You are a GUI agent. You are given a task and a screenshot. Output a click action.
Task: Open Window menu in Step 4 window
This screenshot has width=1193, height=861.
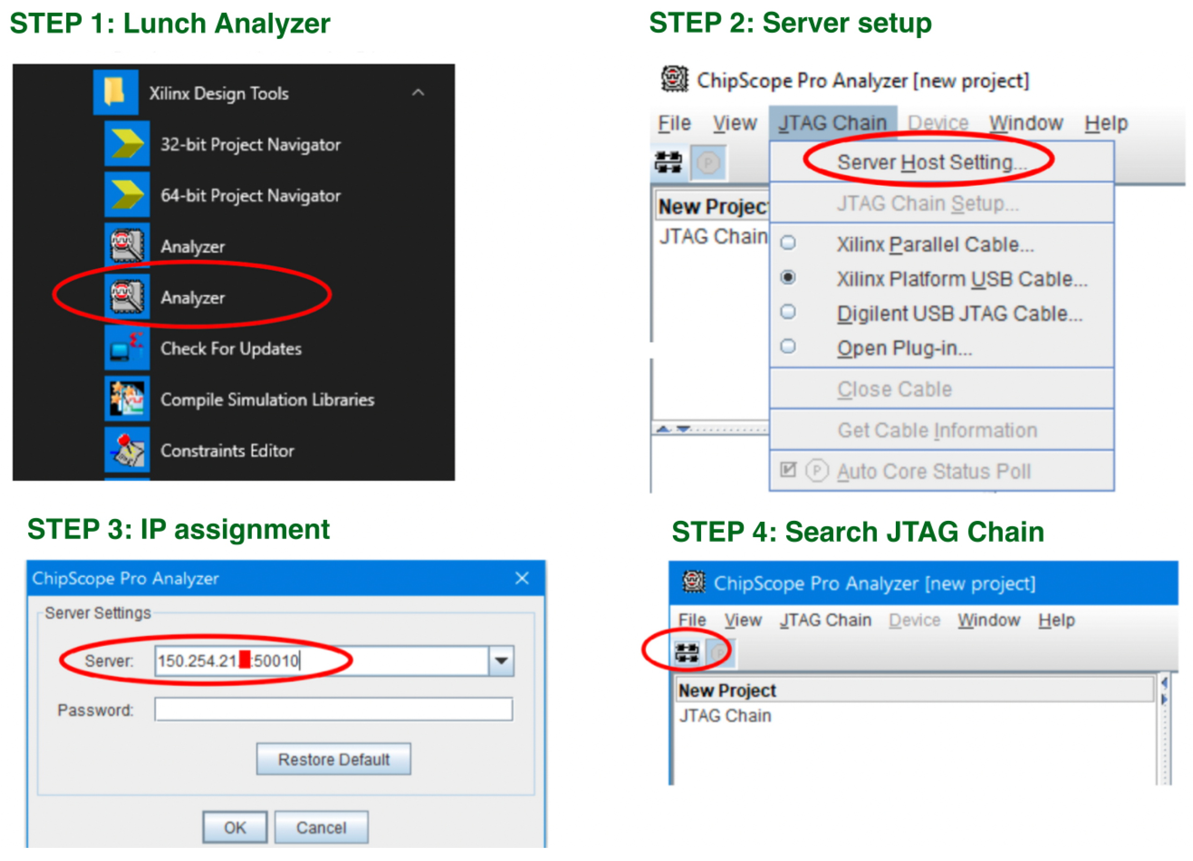pos(989,620)
